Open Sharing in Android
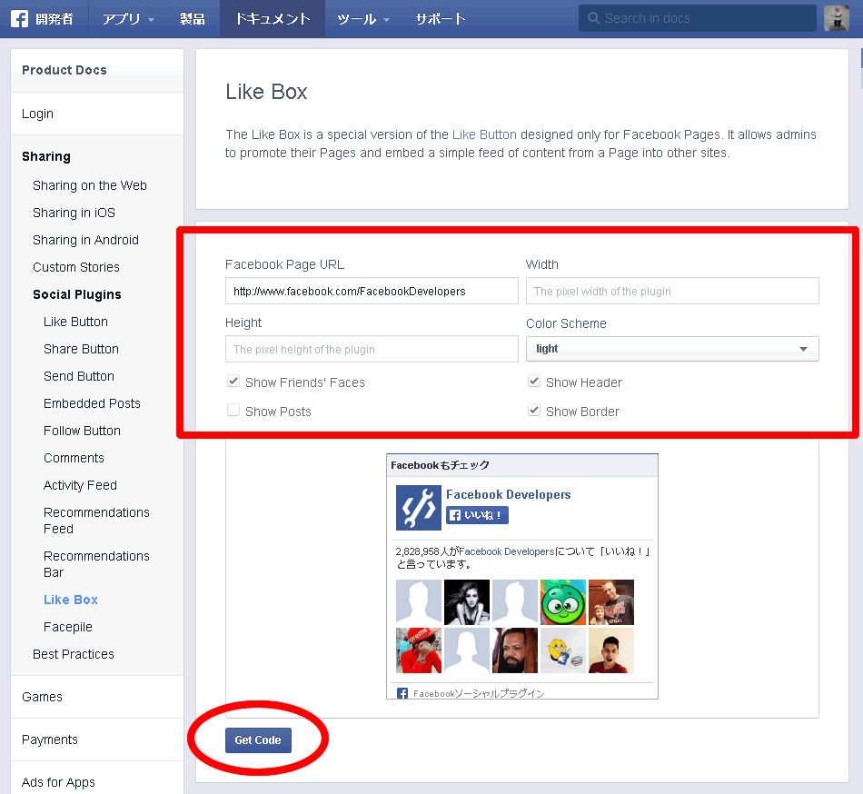 pyautogui.click(x=85, y=240)
